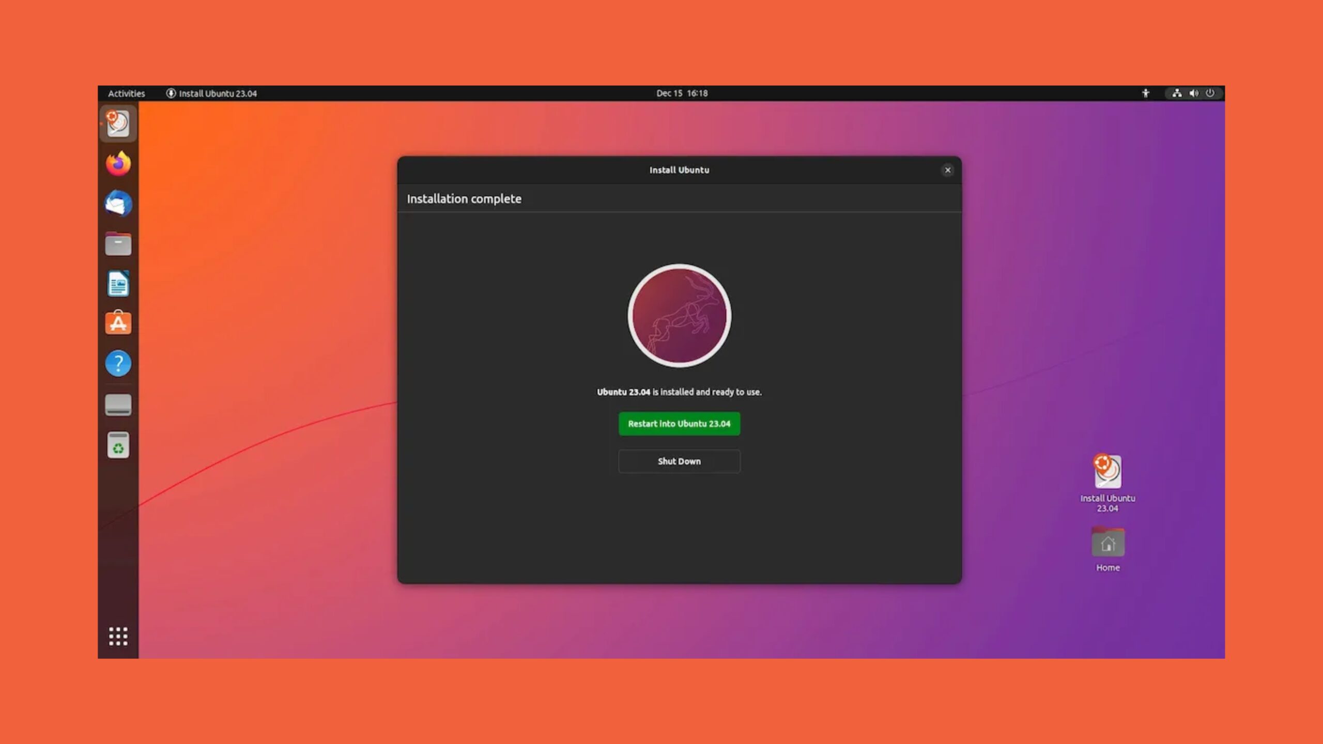Image resolution: width=1323 pixels, height=744 pixels.
Task: Click the Shut Down button
Action: click(x=679, y=461)
